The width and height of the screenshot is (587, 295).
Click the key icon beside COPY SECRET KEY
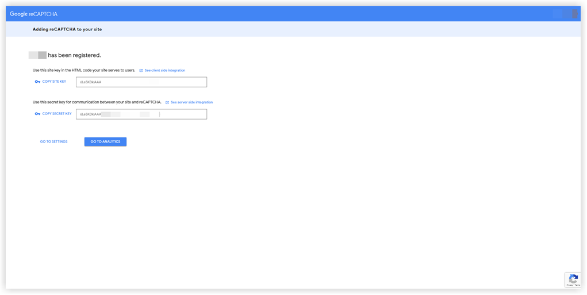[x=37, y=114]
